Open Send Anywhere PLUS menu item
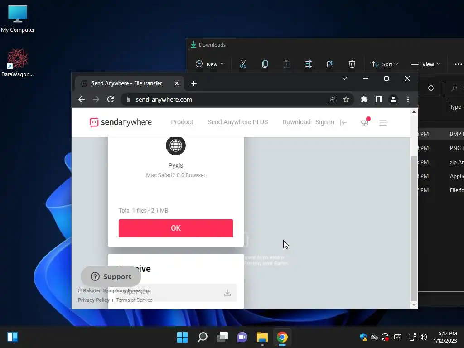 (237, 122)
